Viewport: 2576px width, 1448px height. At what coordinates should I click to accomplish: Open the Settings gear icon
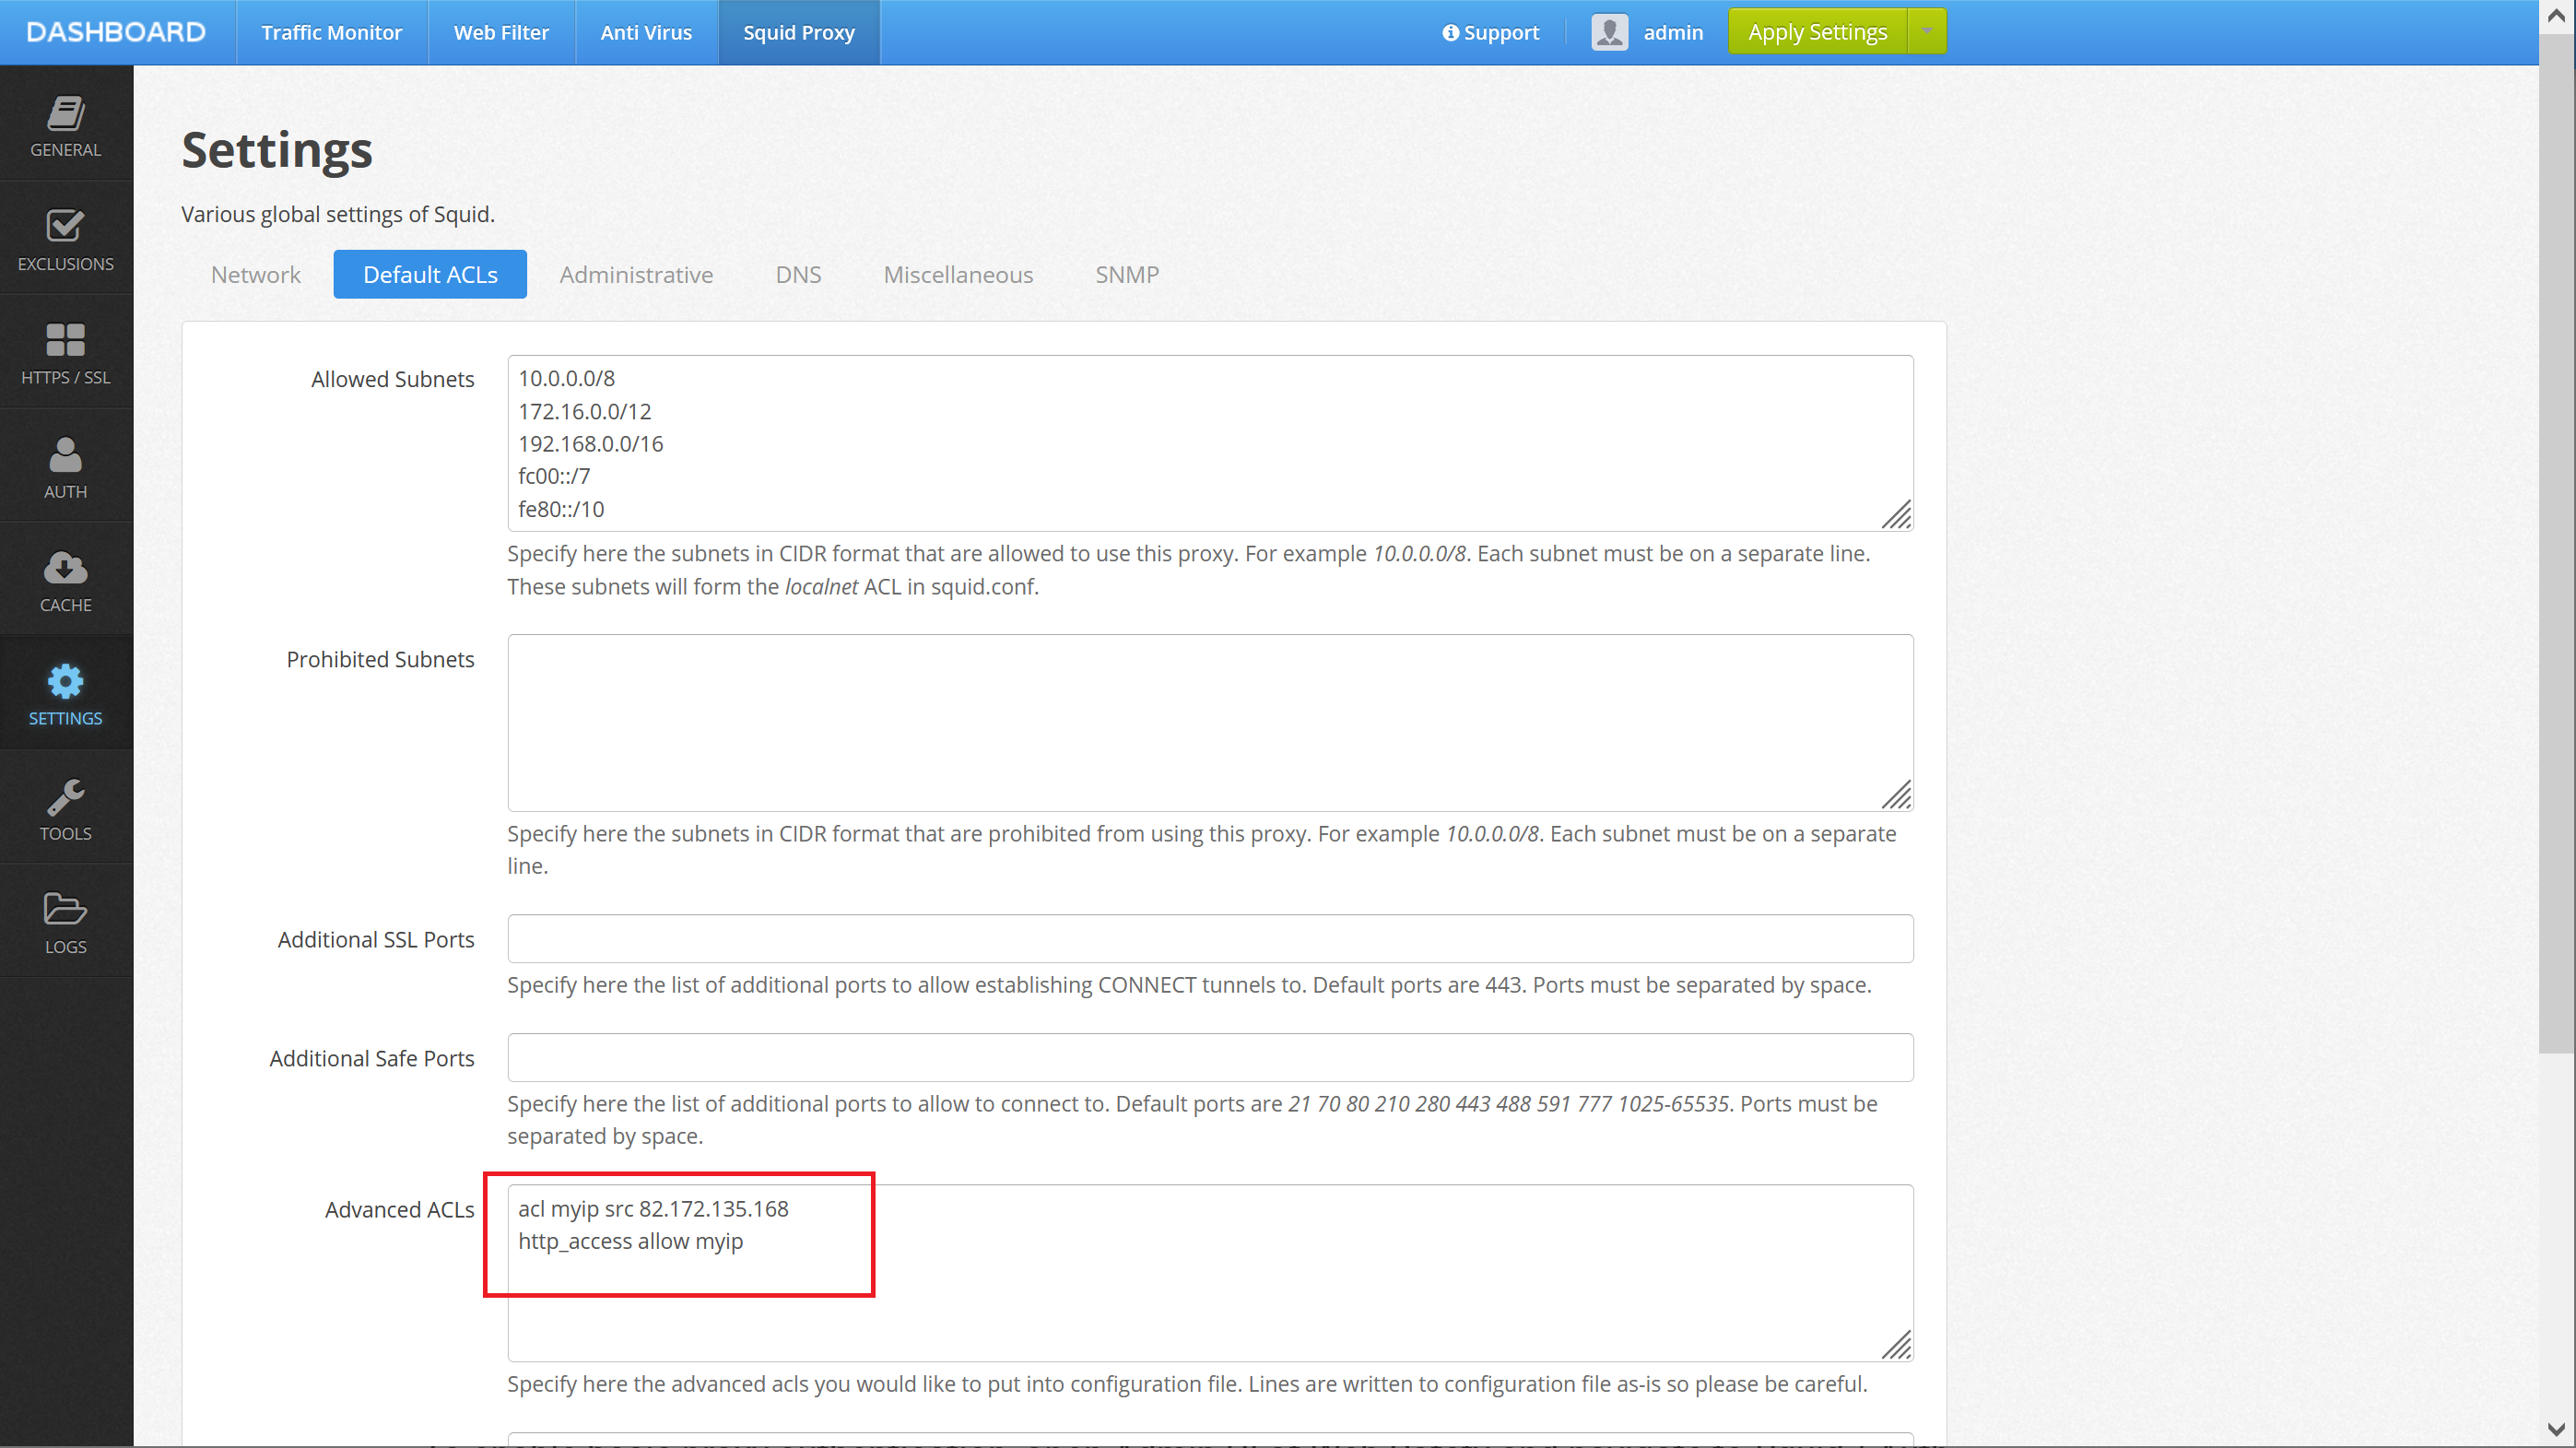65,682
